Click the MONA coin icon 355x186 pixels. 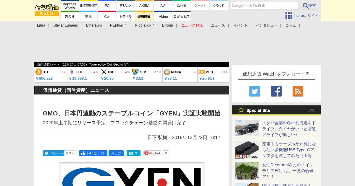pos(167,72)
